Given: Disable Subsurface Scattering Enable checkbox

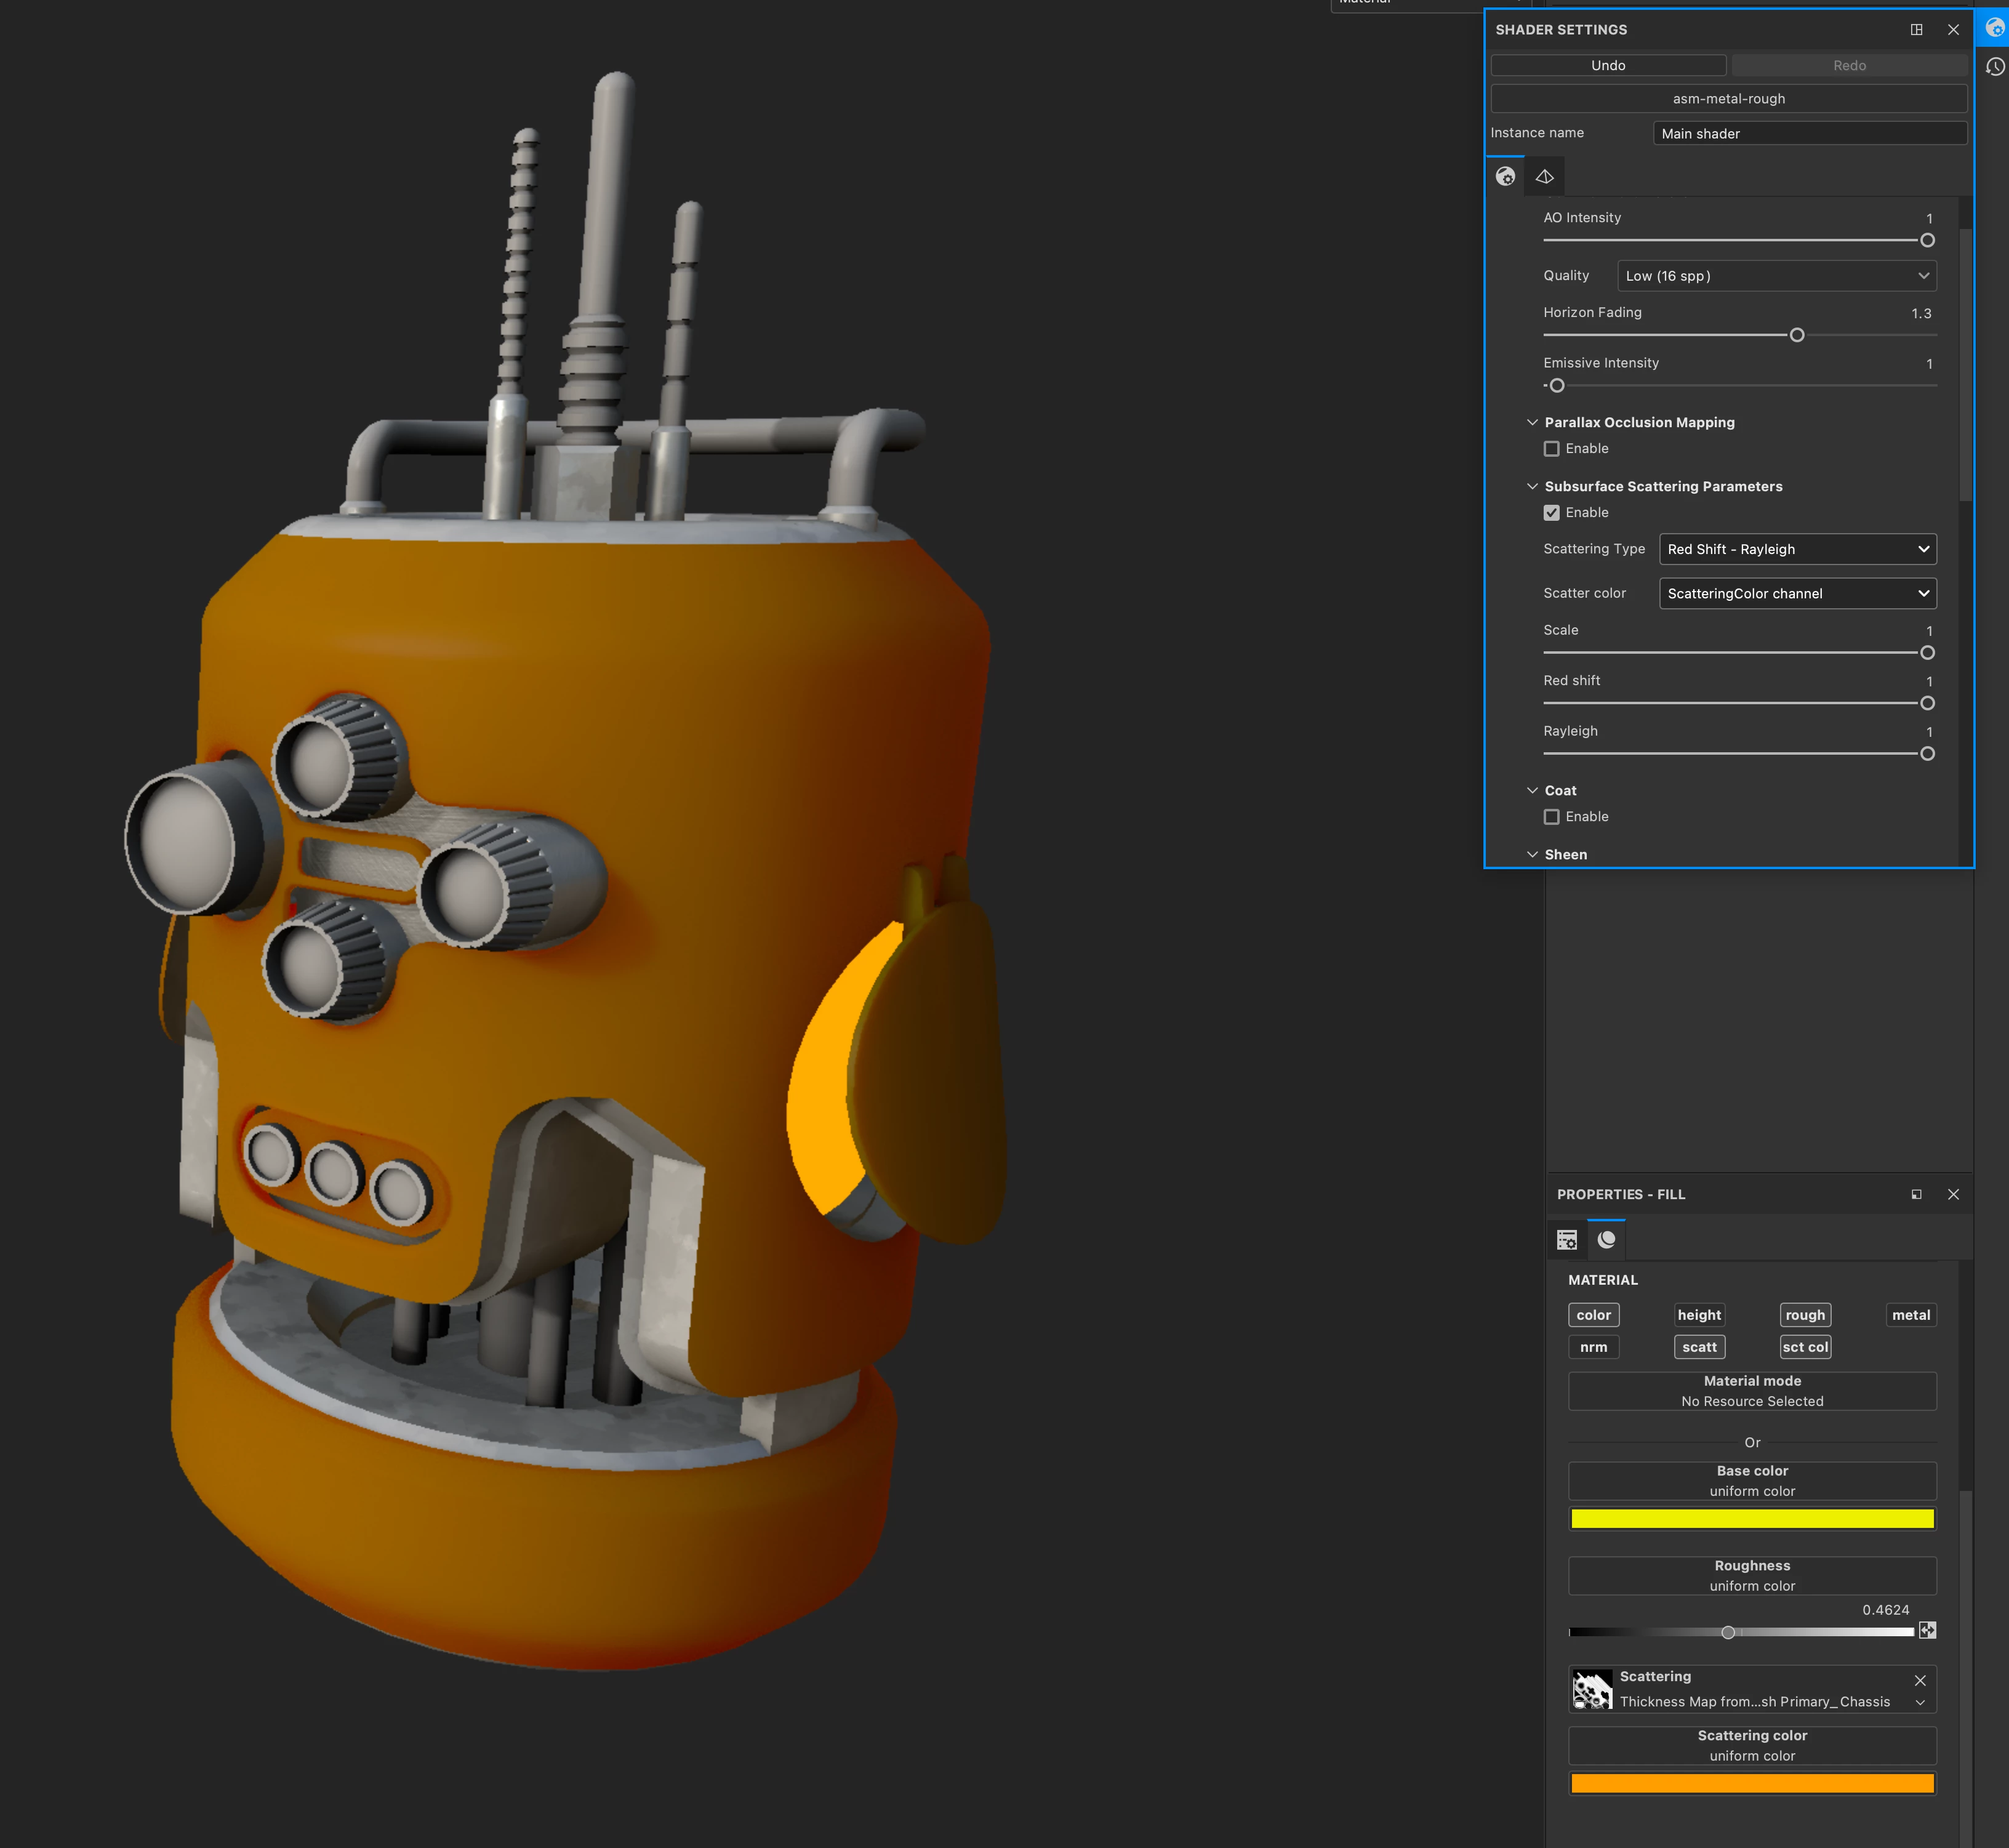Looking at the screenshot, I should [x=1551, y=513].
